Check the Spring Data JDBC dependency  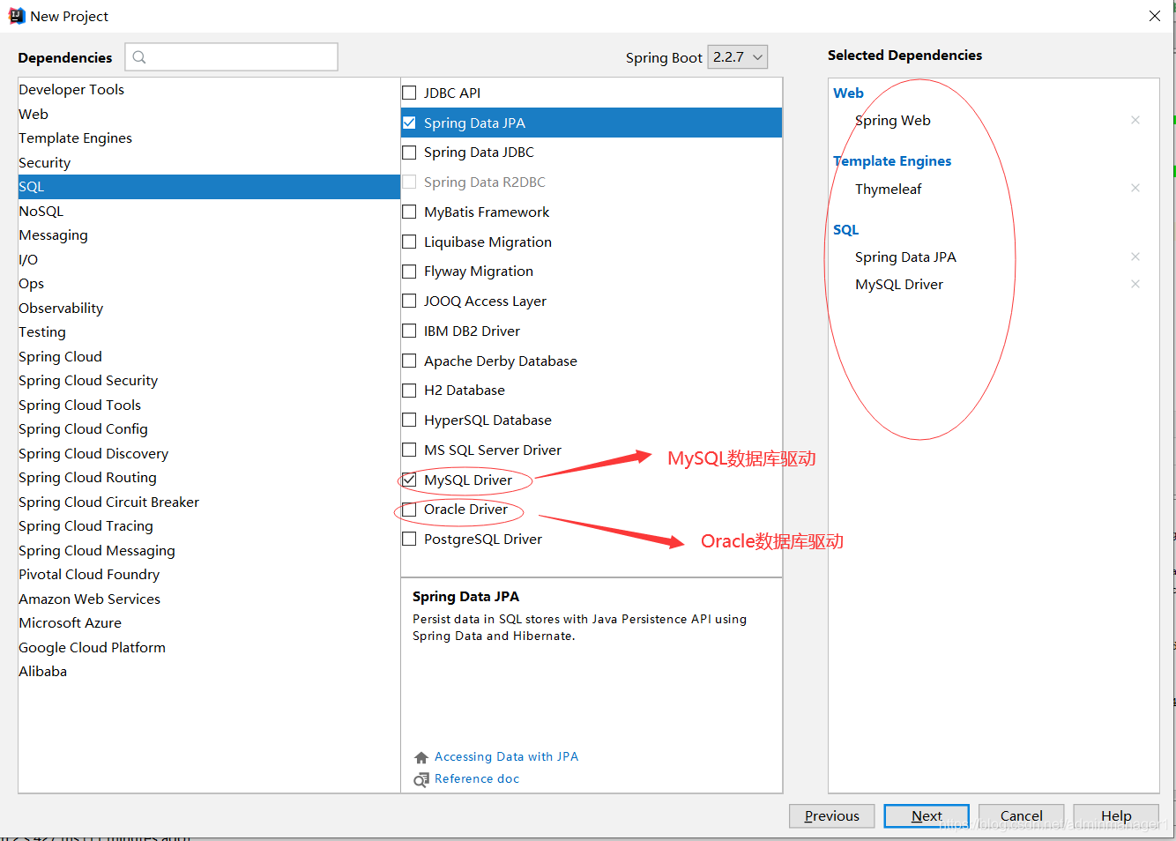click(x=409, y=153)
